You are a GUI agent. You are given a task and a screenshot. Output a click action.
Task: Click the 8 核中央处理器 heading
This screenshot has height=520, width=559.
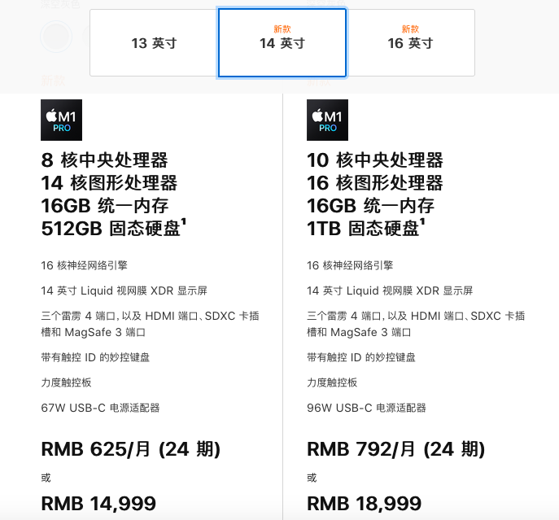[105, 159]
